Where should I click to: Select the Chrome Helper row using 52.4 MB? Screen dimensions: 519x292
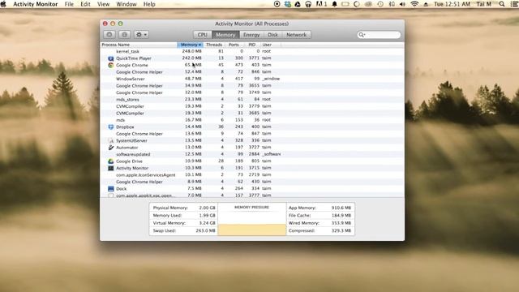[x=252, y=72]
